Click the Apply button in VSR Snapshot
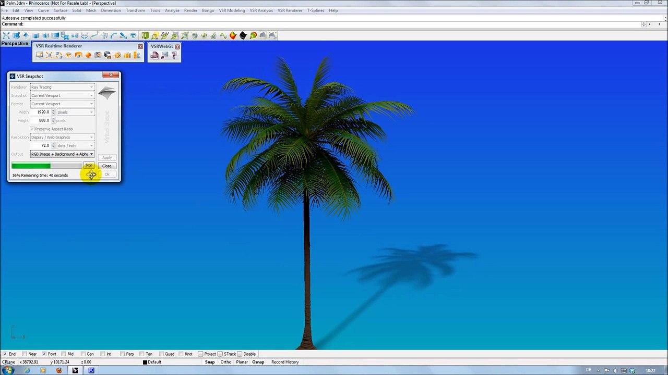The height and width of the screenshot is (375, 668). 106,157
